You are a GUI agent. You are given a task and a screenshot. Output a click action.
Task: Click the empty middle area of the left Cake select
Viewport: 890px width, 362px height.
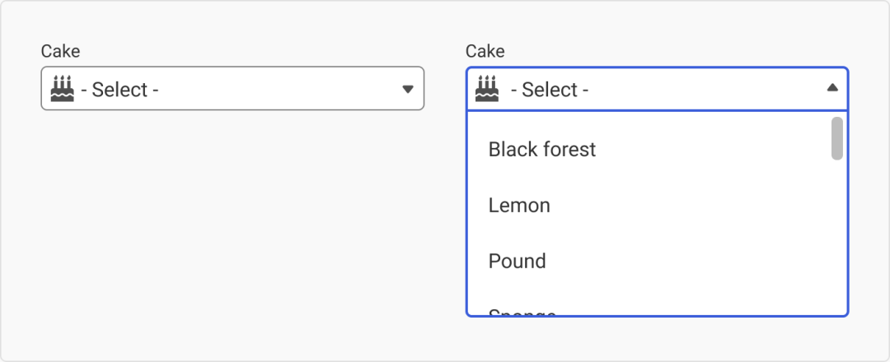pyautogui.click(x=279, y=89)
